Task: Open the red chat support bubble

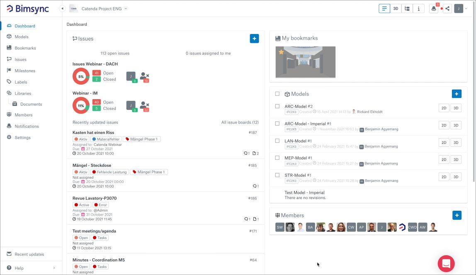Action: (x=446, y=263)
